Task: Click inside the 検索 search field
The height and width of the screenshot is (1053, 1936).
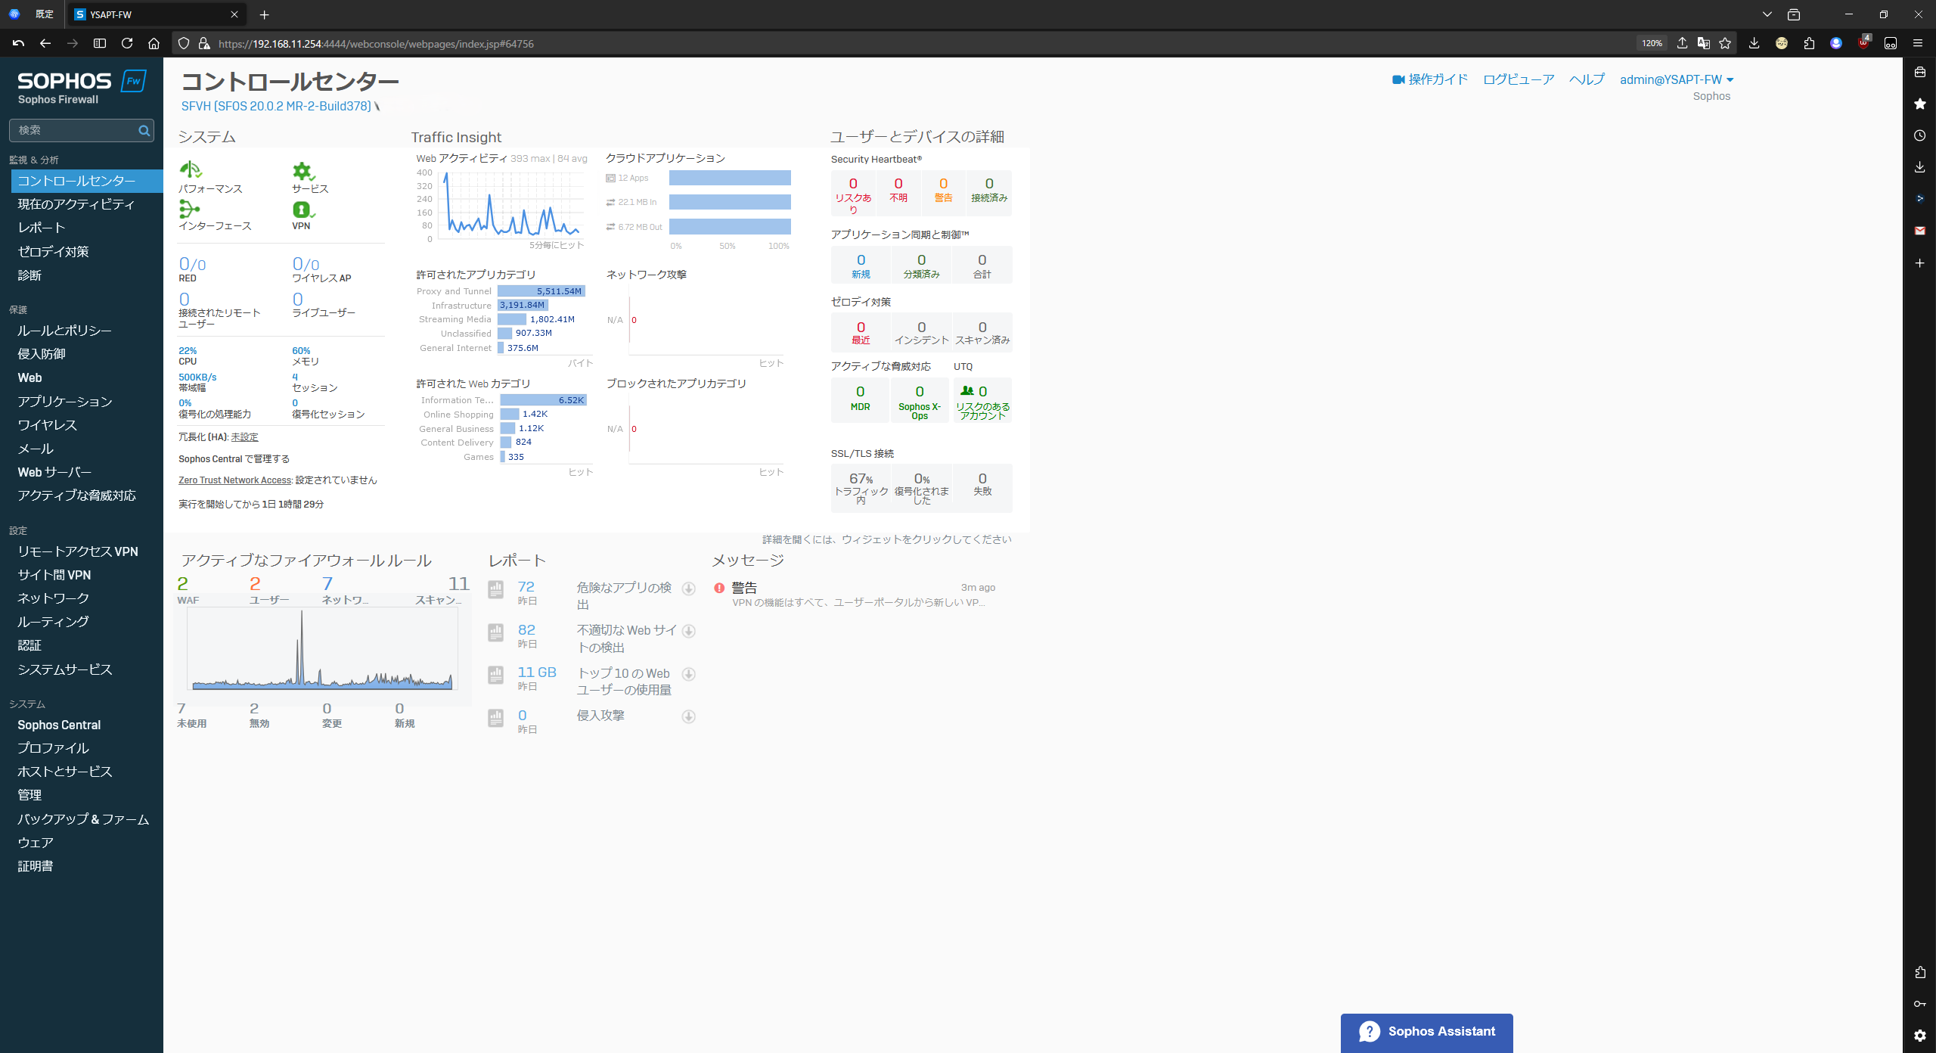Action: tap(72, 131)
